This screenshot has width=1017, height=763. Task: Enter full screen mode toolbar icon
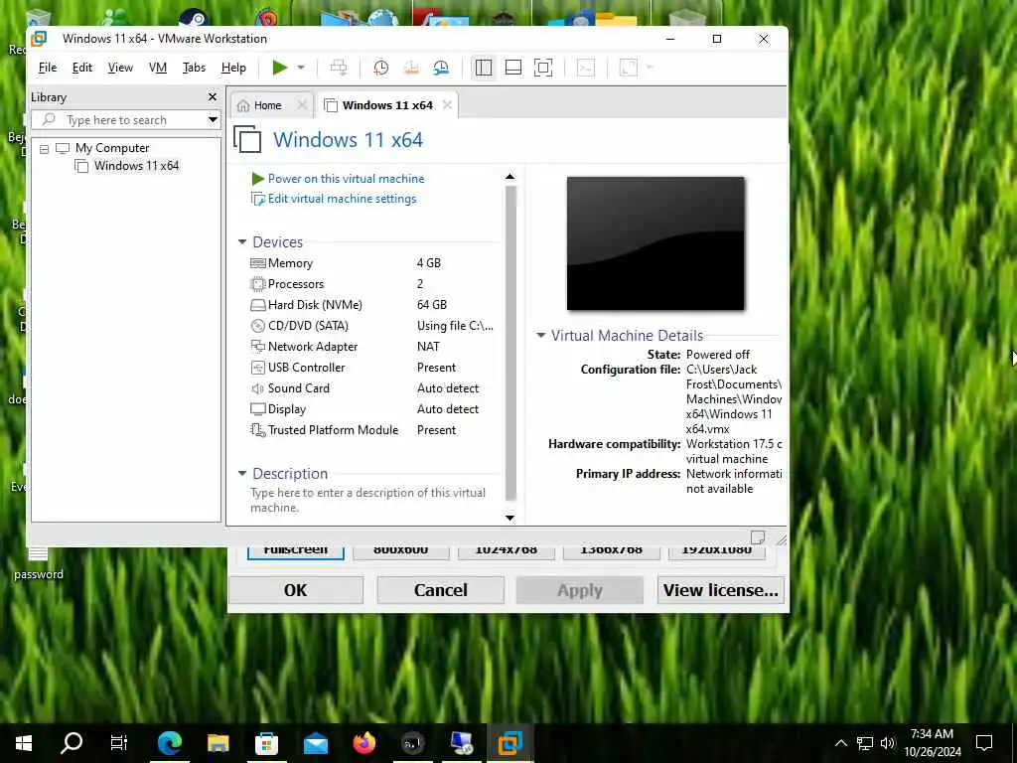tap(543, 68)
